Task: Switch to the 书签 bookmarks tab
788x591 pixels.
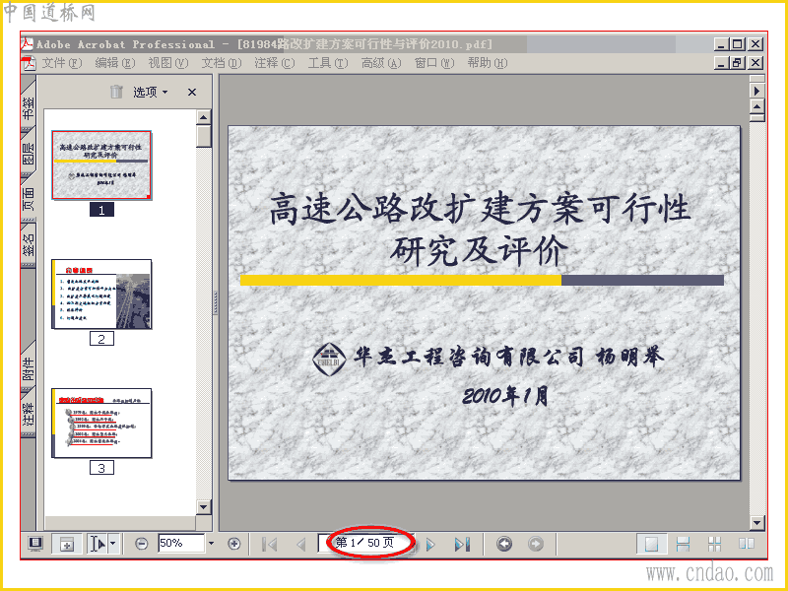Action: pyautogui.click(x=29, y=106)
